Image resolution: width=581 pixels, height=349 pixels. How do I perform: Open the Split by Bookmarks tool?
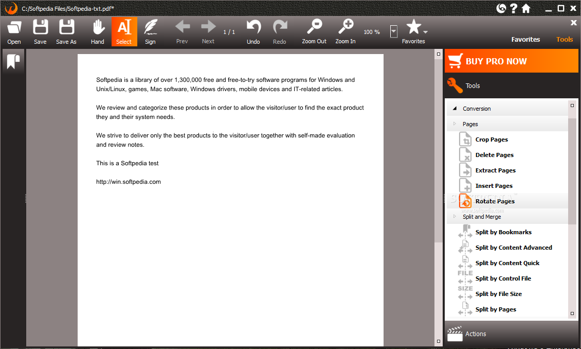(x=507, y=232)
